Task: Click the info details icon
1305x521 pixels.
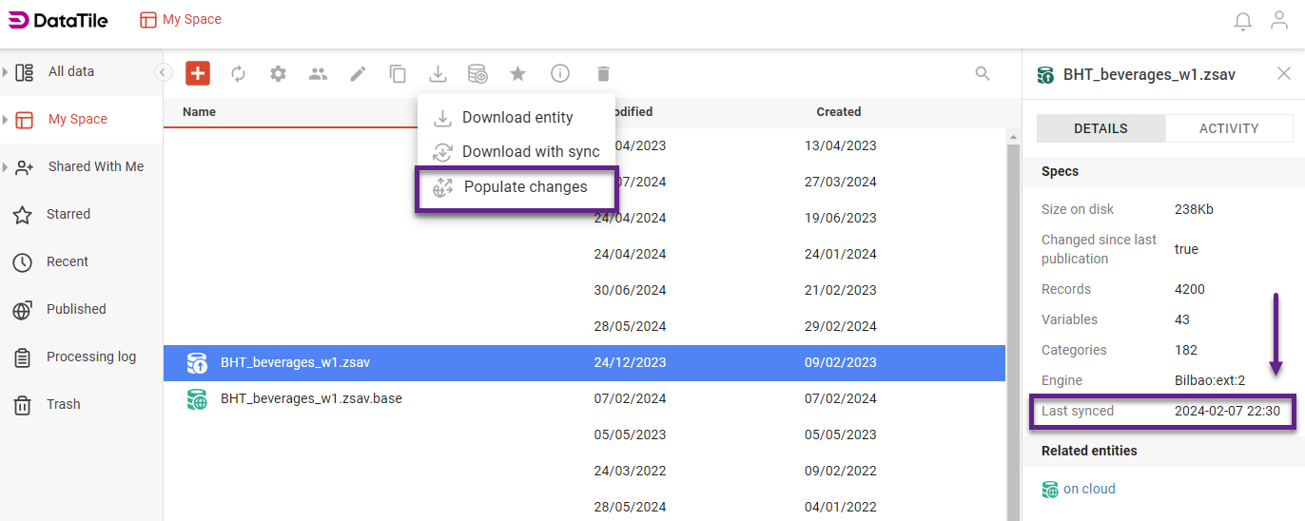Action: (x=560, y=73)
